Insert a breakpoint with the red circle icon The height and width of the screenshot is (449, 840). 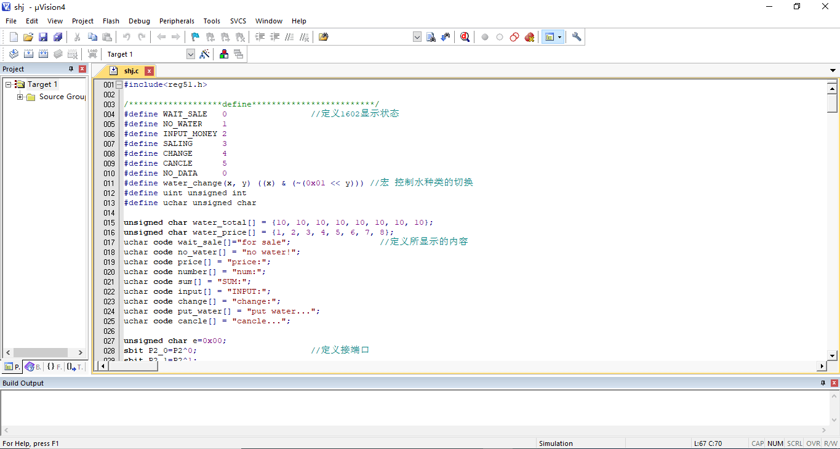coord(485,37)
